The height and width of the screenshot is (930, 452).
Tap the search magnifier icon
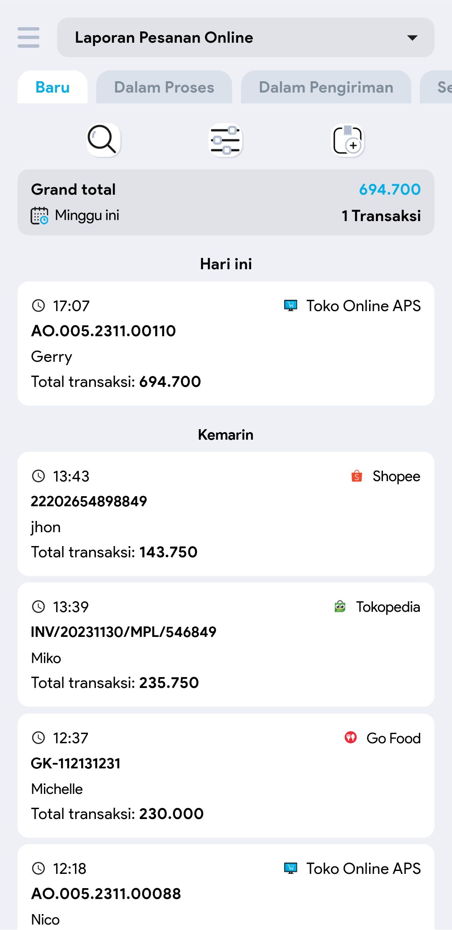[103, 140]
